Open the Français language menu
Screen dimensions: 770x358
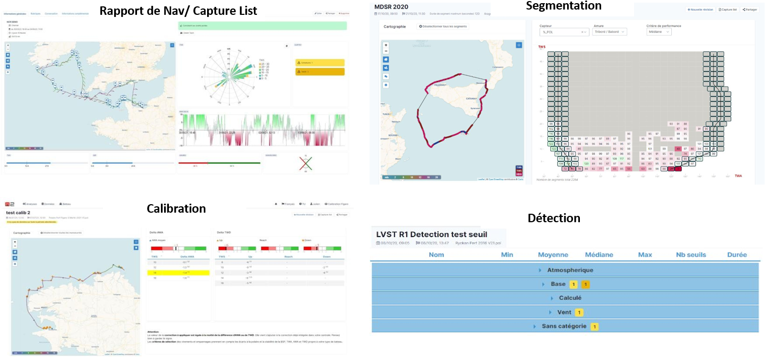point(288,204)
